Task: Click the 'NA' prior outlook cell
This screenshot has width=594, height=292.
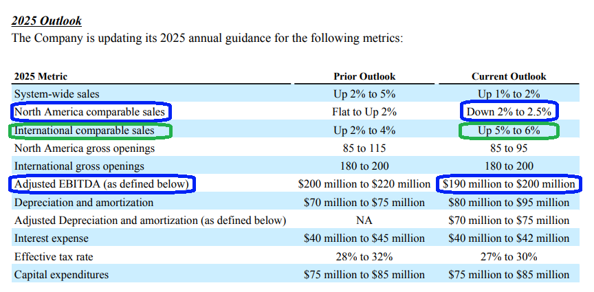Action: tap(364, 221)
